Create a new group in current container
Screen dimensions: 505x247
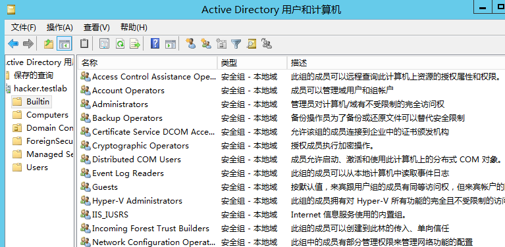[x=206, y=43]
